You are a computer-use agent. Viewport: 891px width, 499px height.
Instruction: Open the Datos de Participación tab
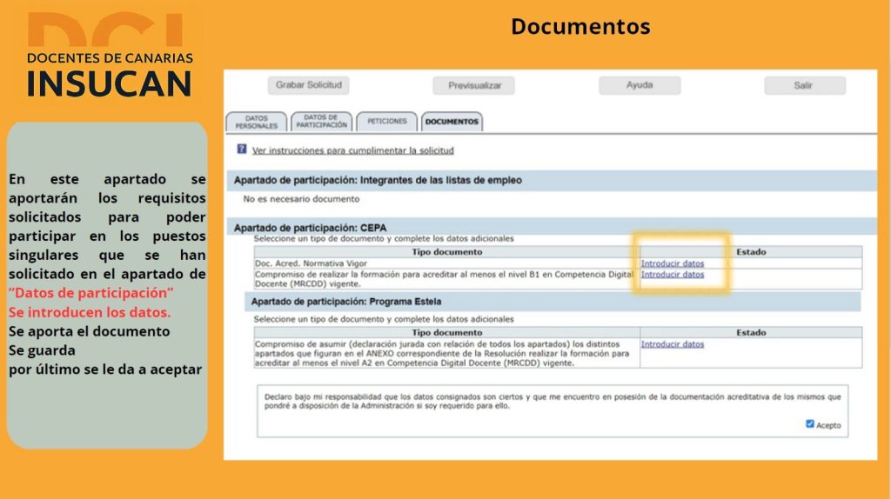321,122
